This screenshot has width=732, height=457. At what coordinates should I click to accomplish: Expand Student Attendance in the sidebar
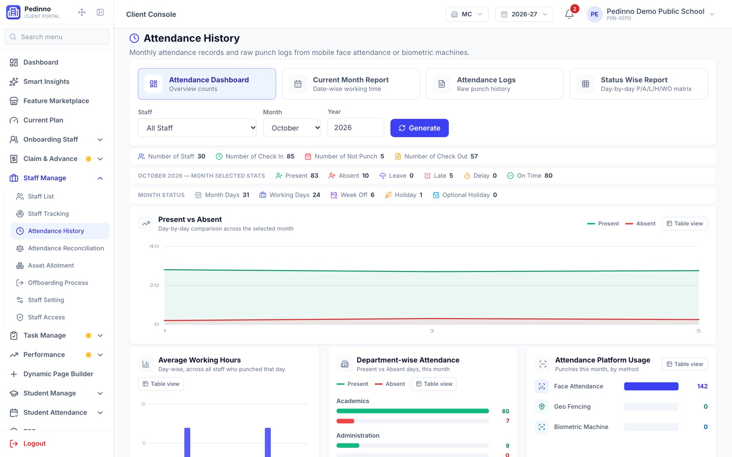pyautogui.click(x=100, y=412)
